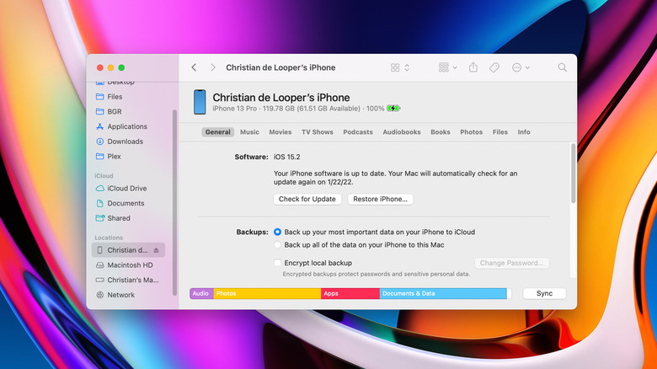The height and width of the screenshot is (369, 657).
Task: Click the red Apps storage segment
Action: [x=350, y=293]
